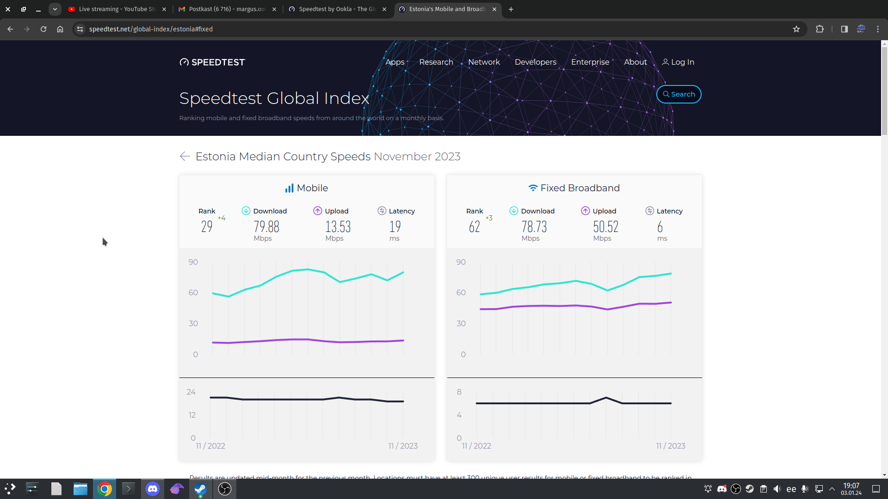This screenshot has width=888, height=499.
Task: Click Mobile rank value 29
Action: coord(207,226)
